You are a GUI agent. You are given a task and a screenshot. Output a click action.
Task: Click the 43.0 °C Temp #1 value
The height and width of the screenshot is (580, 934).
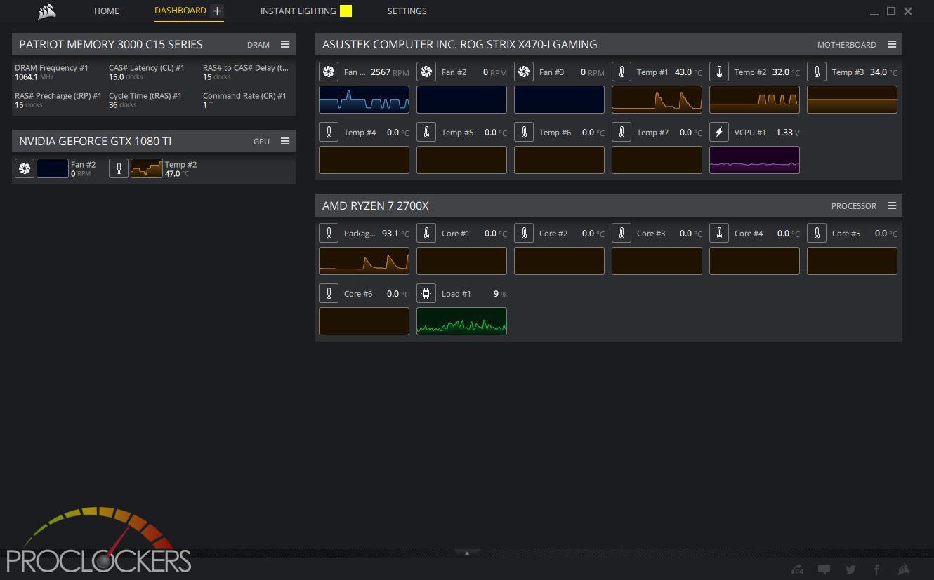click(688, 72)
